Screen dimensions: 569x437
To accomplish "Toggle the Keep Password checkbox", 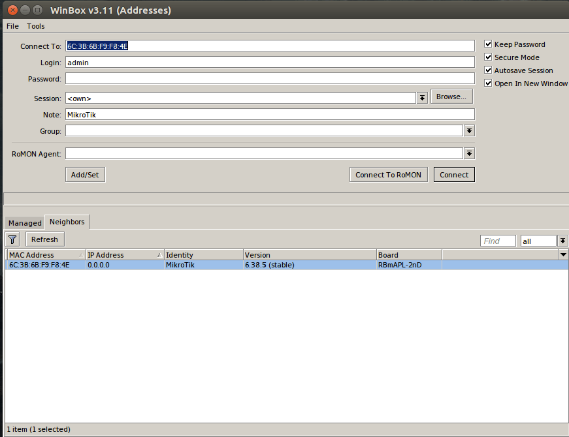I will [x=488, y=44].
